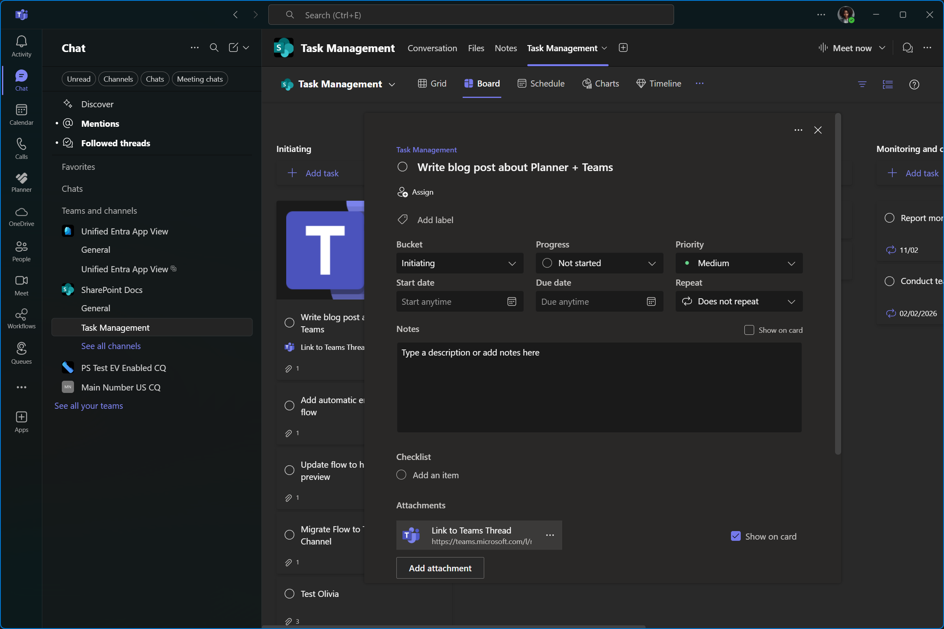Open the People icon
This screenshot has width=944, height=629.
pos(21,246)
